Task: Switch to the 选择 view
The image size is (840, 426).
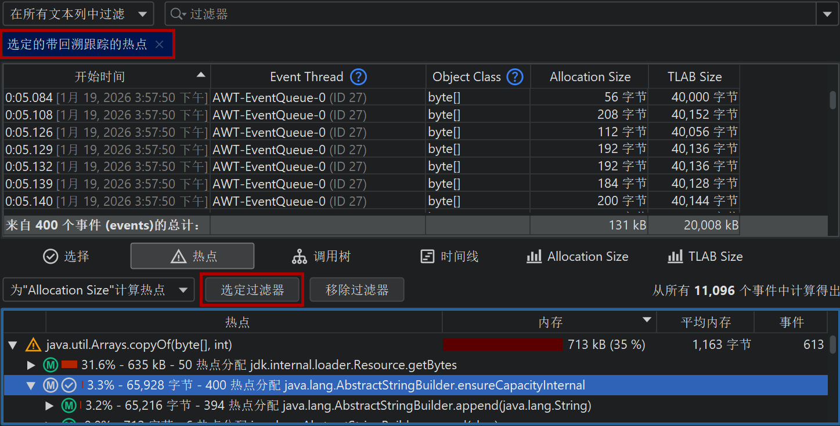Action: [66, 256]
